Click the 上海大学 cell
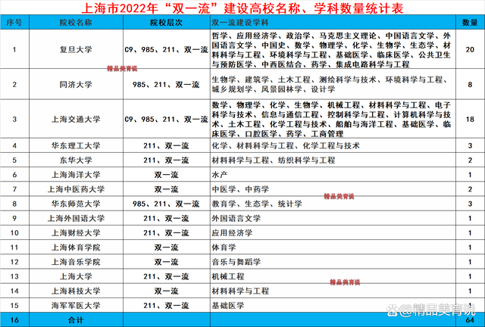 pyautogui.click(x=76, y=276)
